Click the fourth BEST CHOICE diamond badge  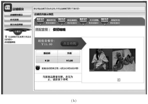105,21
